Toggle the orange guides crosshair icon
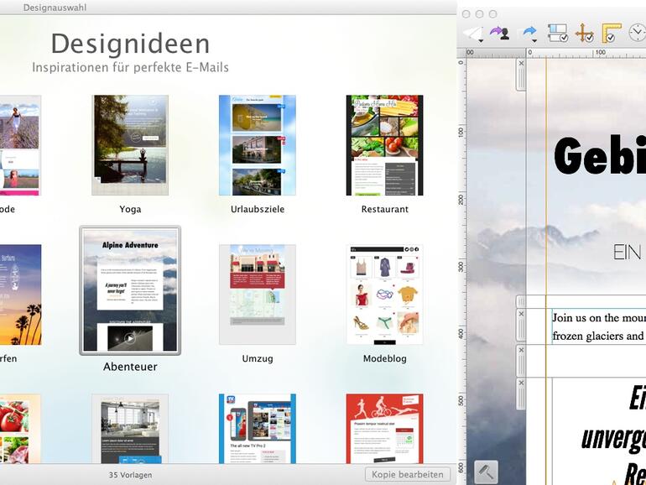Viewport: 646px width, 485px height. click(584, 33)
